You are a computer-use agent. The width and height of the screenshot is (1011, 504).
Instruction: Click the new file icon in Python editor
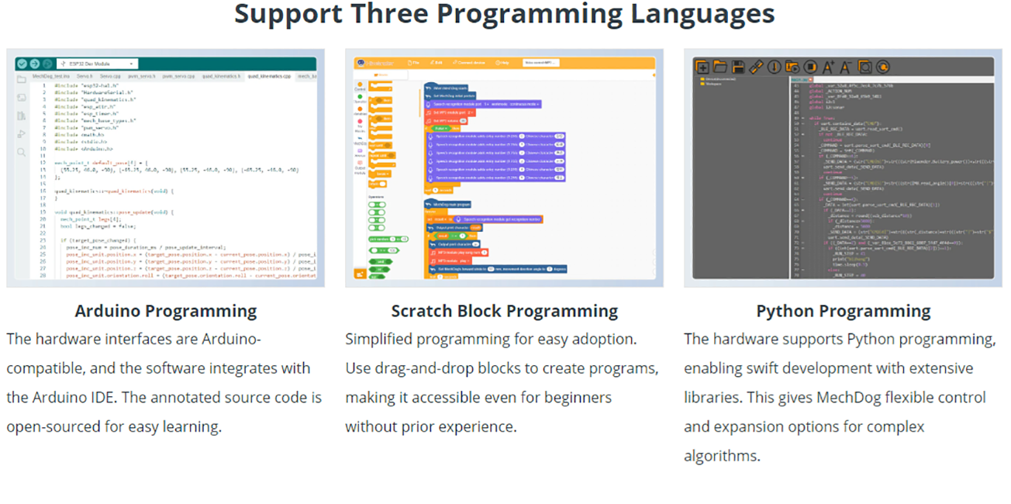(702, 67)
